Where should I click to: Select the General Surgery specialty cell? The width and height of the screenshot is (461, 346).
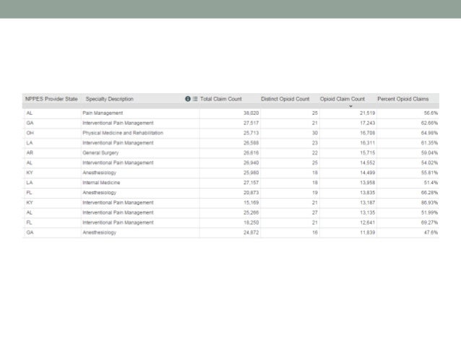point(101,153)
